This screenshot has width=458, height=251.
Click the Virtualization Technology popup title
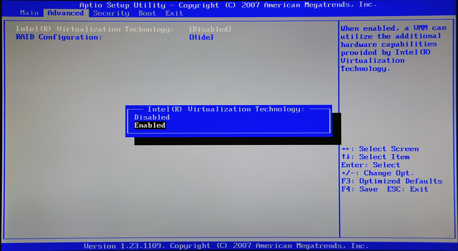[226, 109]
